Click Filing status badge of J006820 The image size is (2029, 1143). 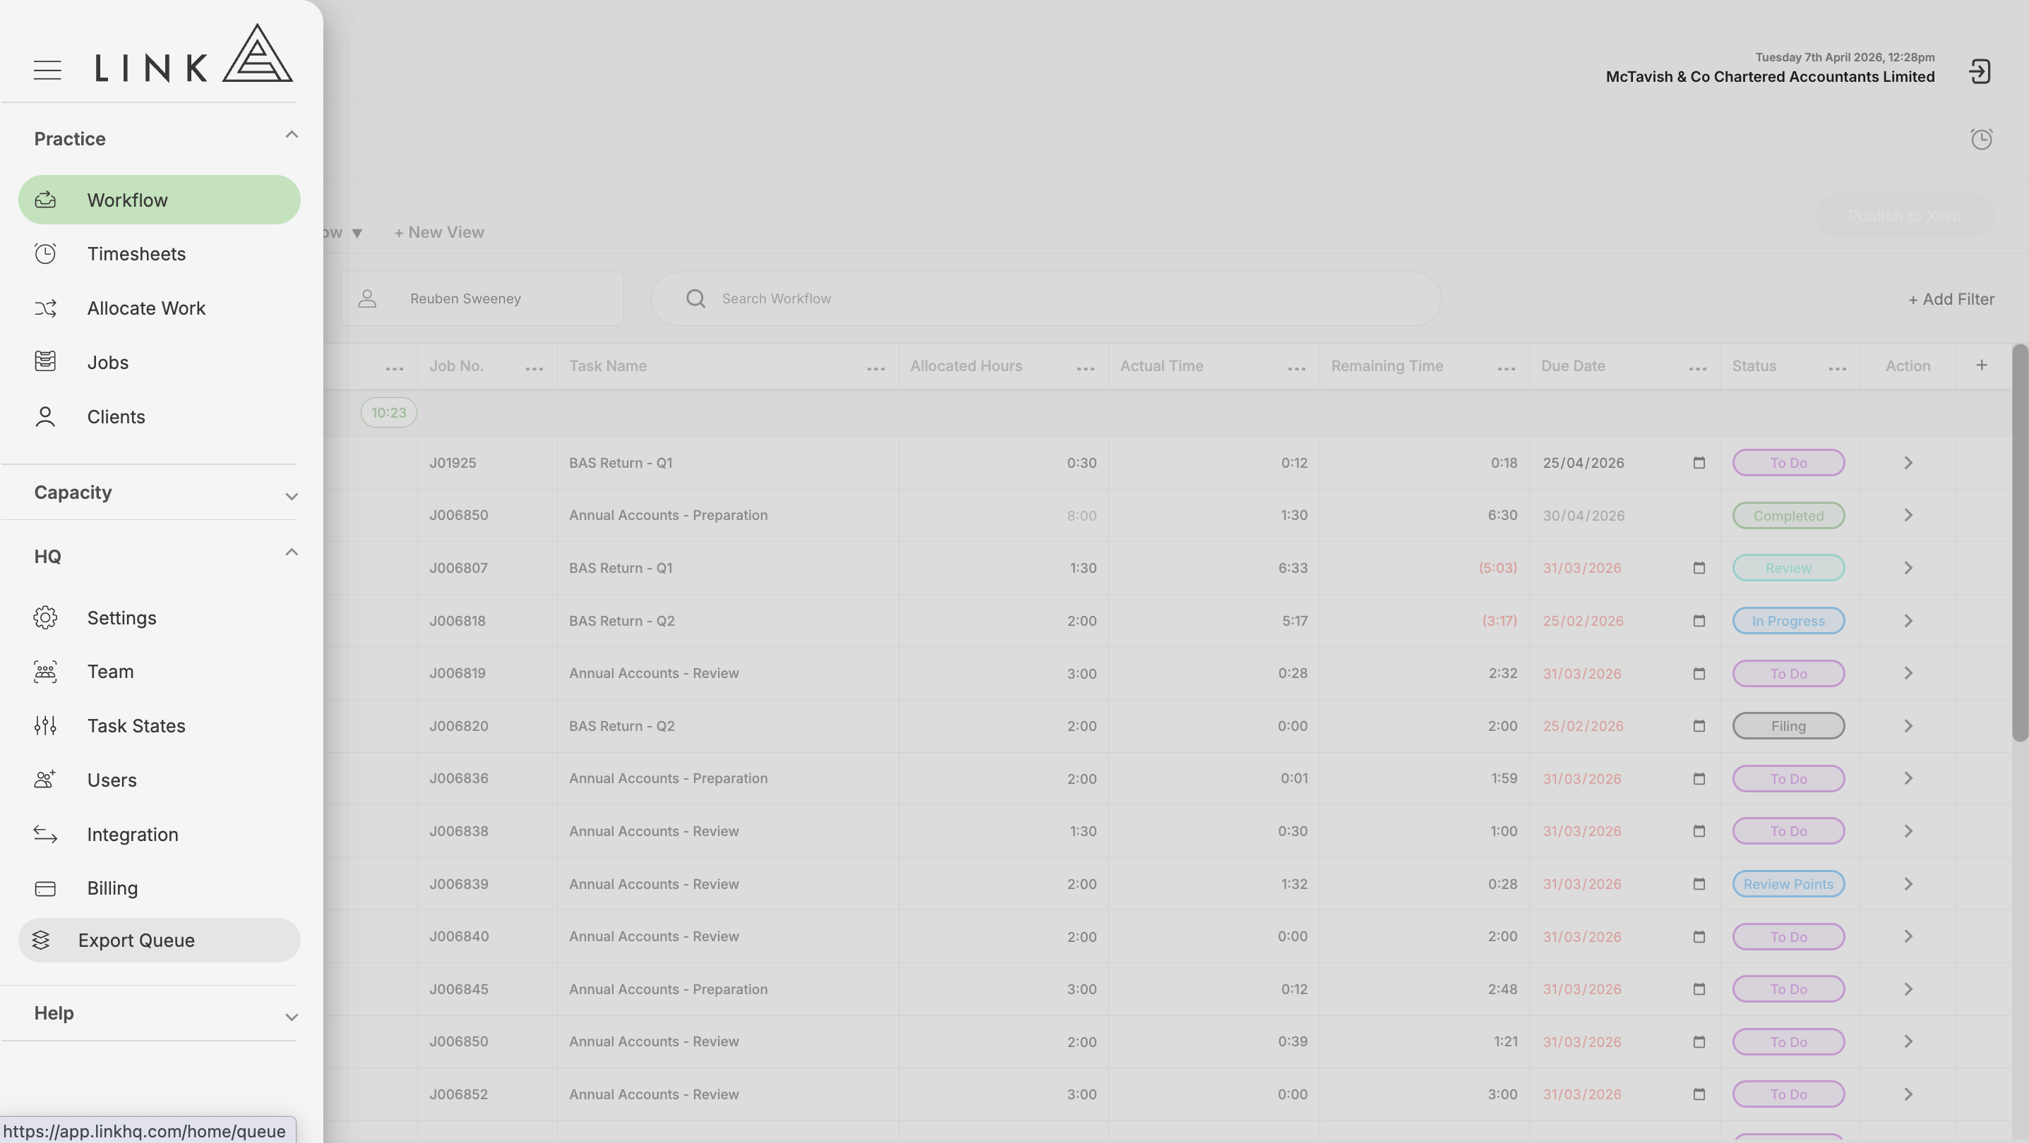(1789, 727)
